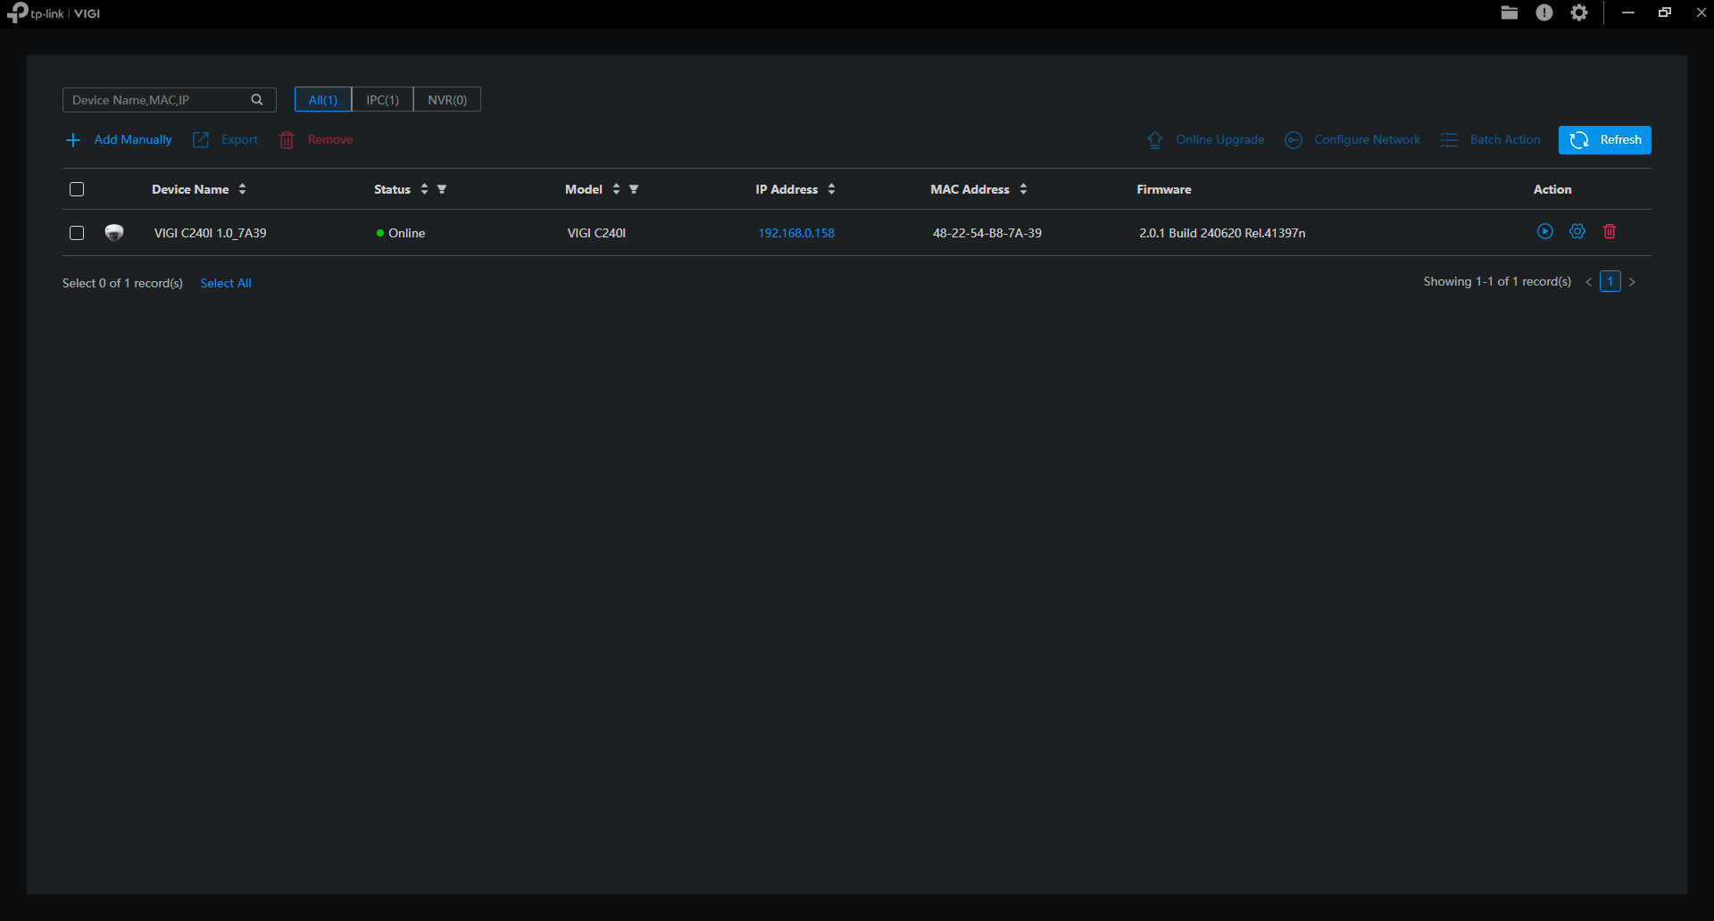Click the search magnifier icon

(x=257, y=100)
